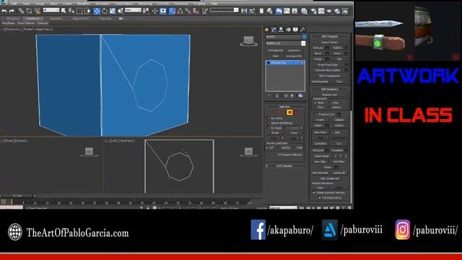Click Configure Modifier Sets icon

click(300, 95)
